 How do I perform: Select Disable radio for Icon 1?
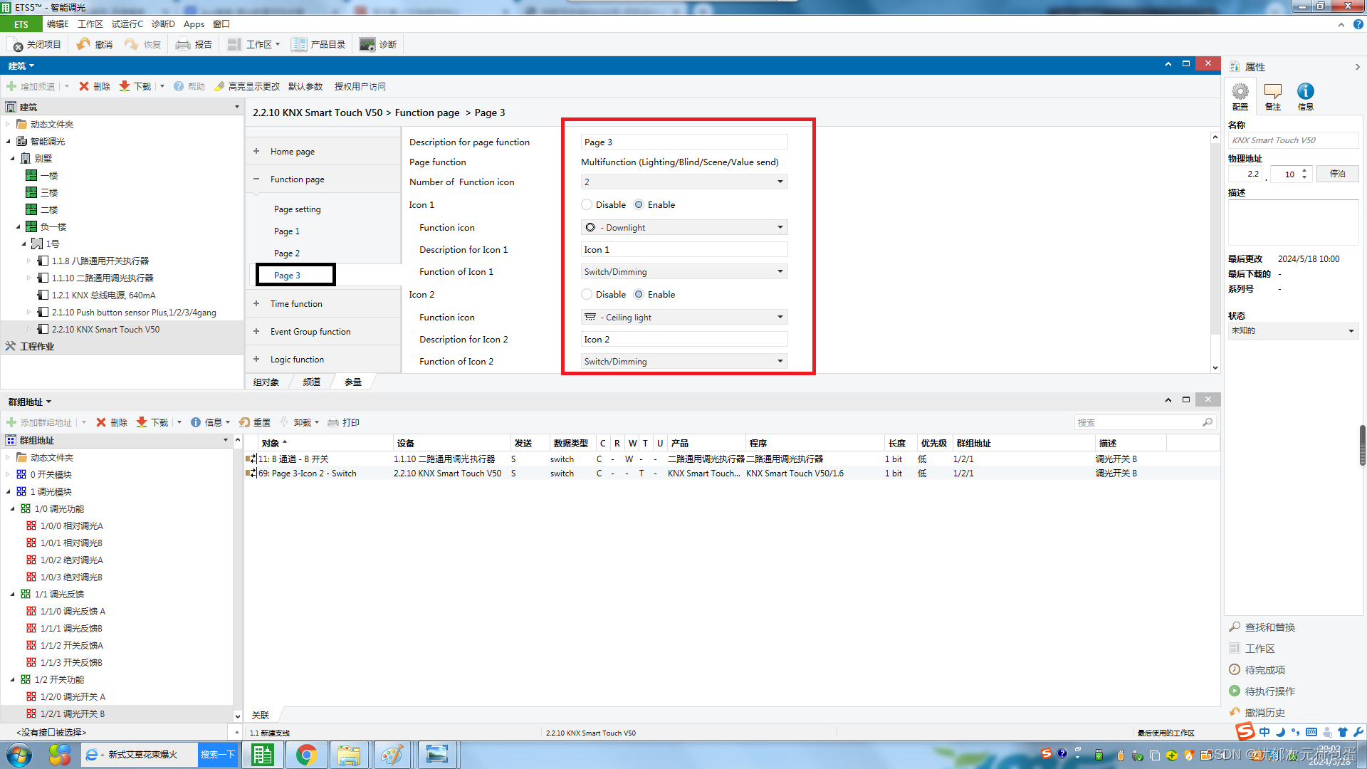587,204
